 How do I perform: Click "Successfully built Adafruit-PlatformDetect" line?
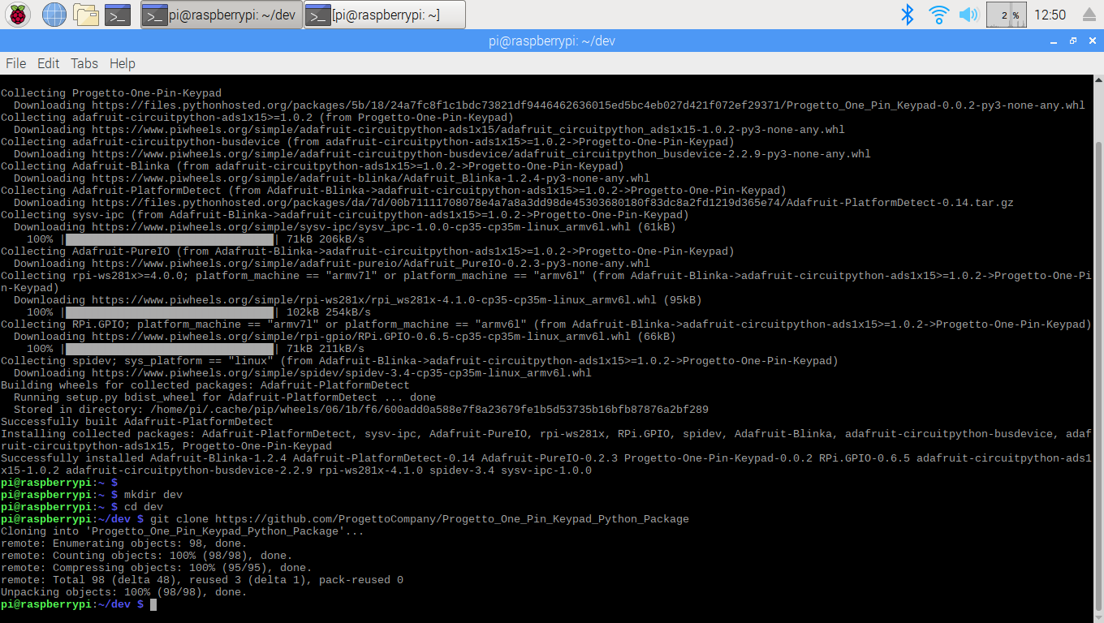click(x=137, y=422)
